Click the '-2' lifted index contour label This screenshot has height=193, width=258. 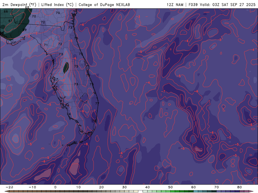pos(36,33)
